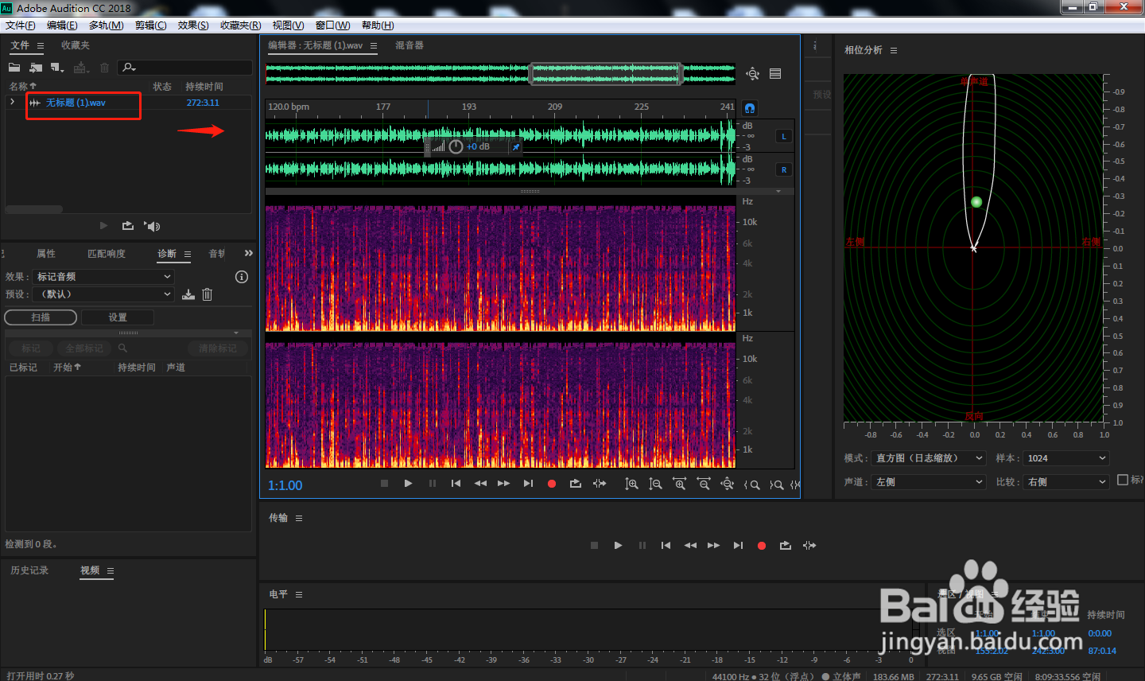The image size is (1145, 681).
Task: Open the 效果 标记音频 dropdown
Action: 103,277
